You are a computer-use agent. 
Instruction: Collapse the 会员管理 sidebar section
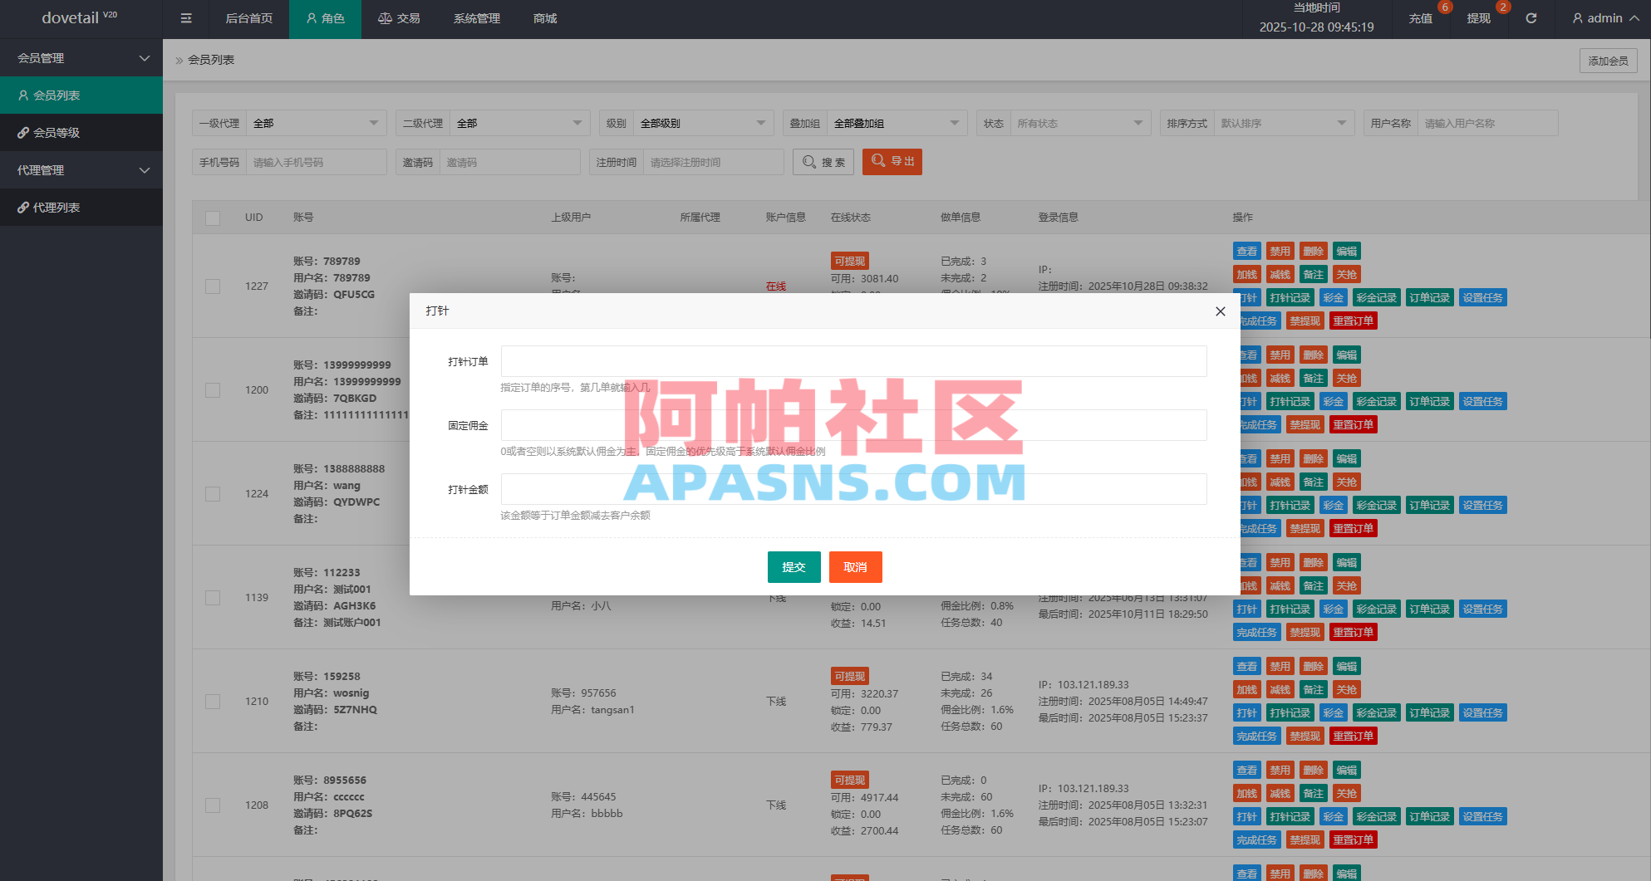(81, 58)
